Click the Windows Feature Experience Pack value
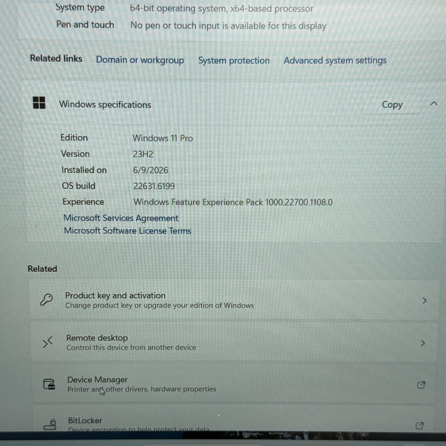The image size is (446, 446). click(233, 202)
